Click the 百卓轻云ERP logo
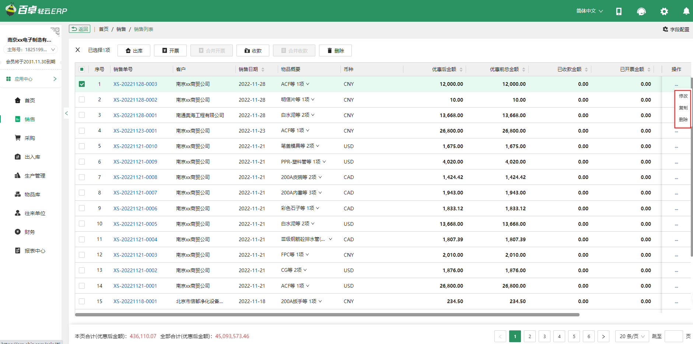Screen dimensions: 693x344 click(x=36, y=10)
